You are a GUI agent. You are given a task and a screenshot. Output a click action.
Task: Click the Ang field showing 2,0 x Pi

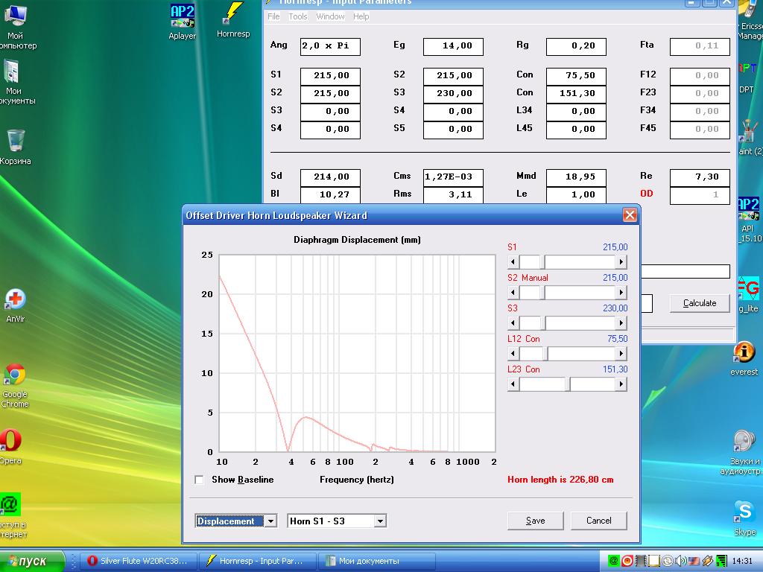tap(330, 46)
